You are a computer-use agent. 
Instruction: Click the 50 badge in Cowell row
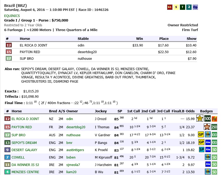214,157
